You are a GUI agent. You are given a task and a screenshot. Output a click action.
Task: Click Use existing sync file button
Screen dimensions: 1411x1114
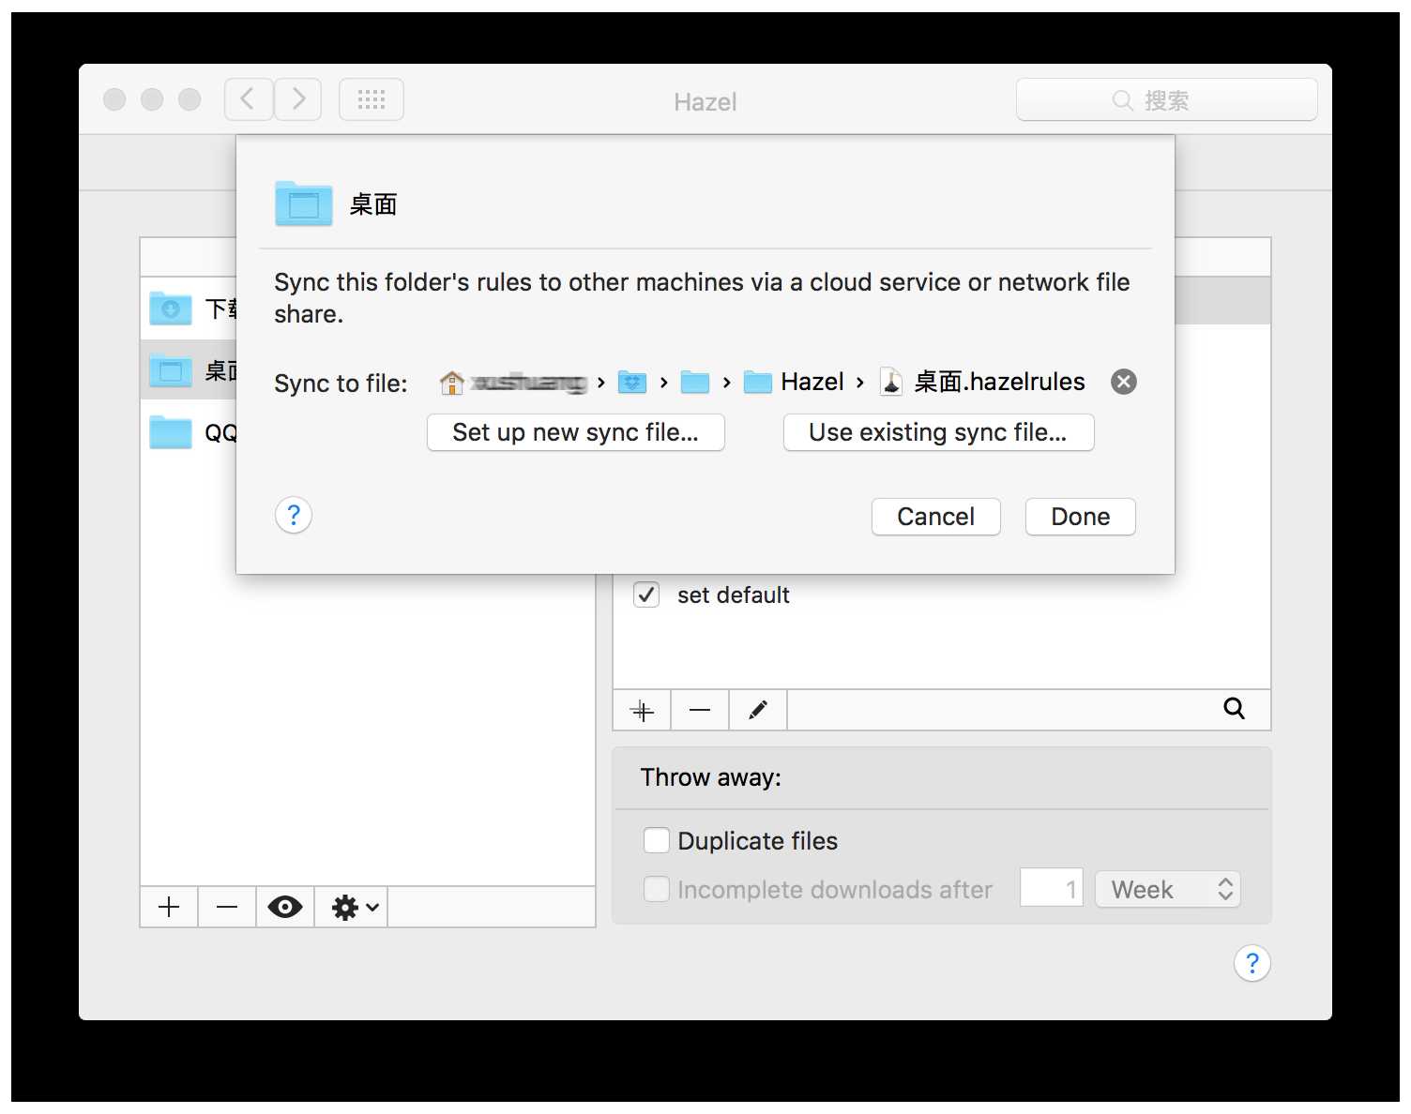click(x=938, y=432)
